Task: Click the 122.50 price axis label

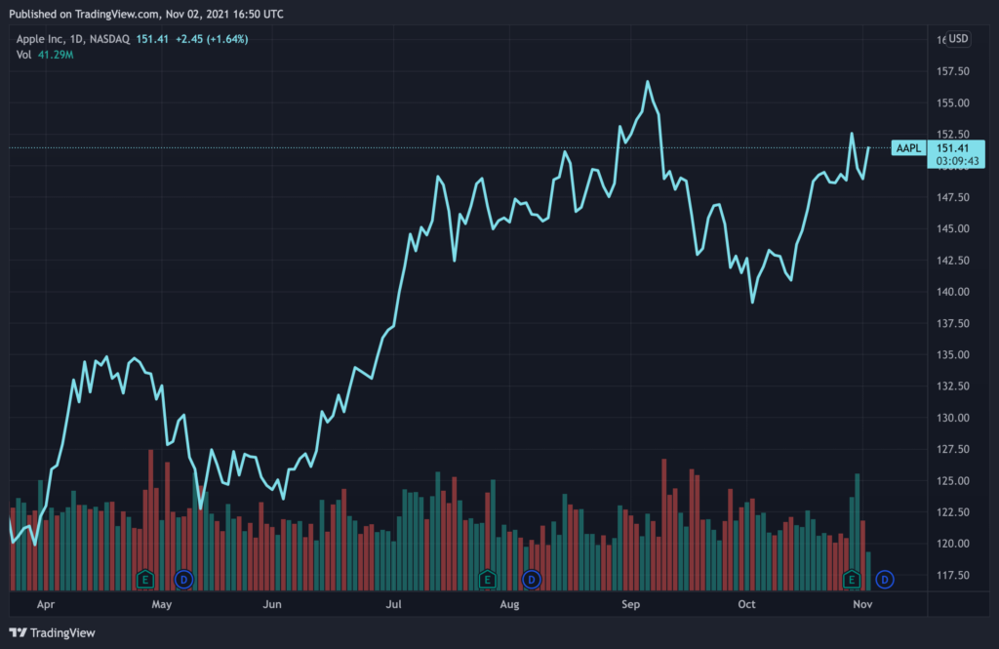Action: [x=952, y=512]
